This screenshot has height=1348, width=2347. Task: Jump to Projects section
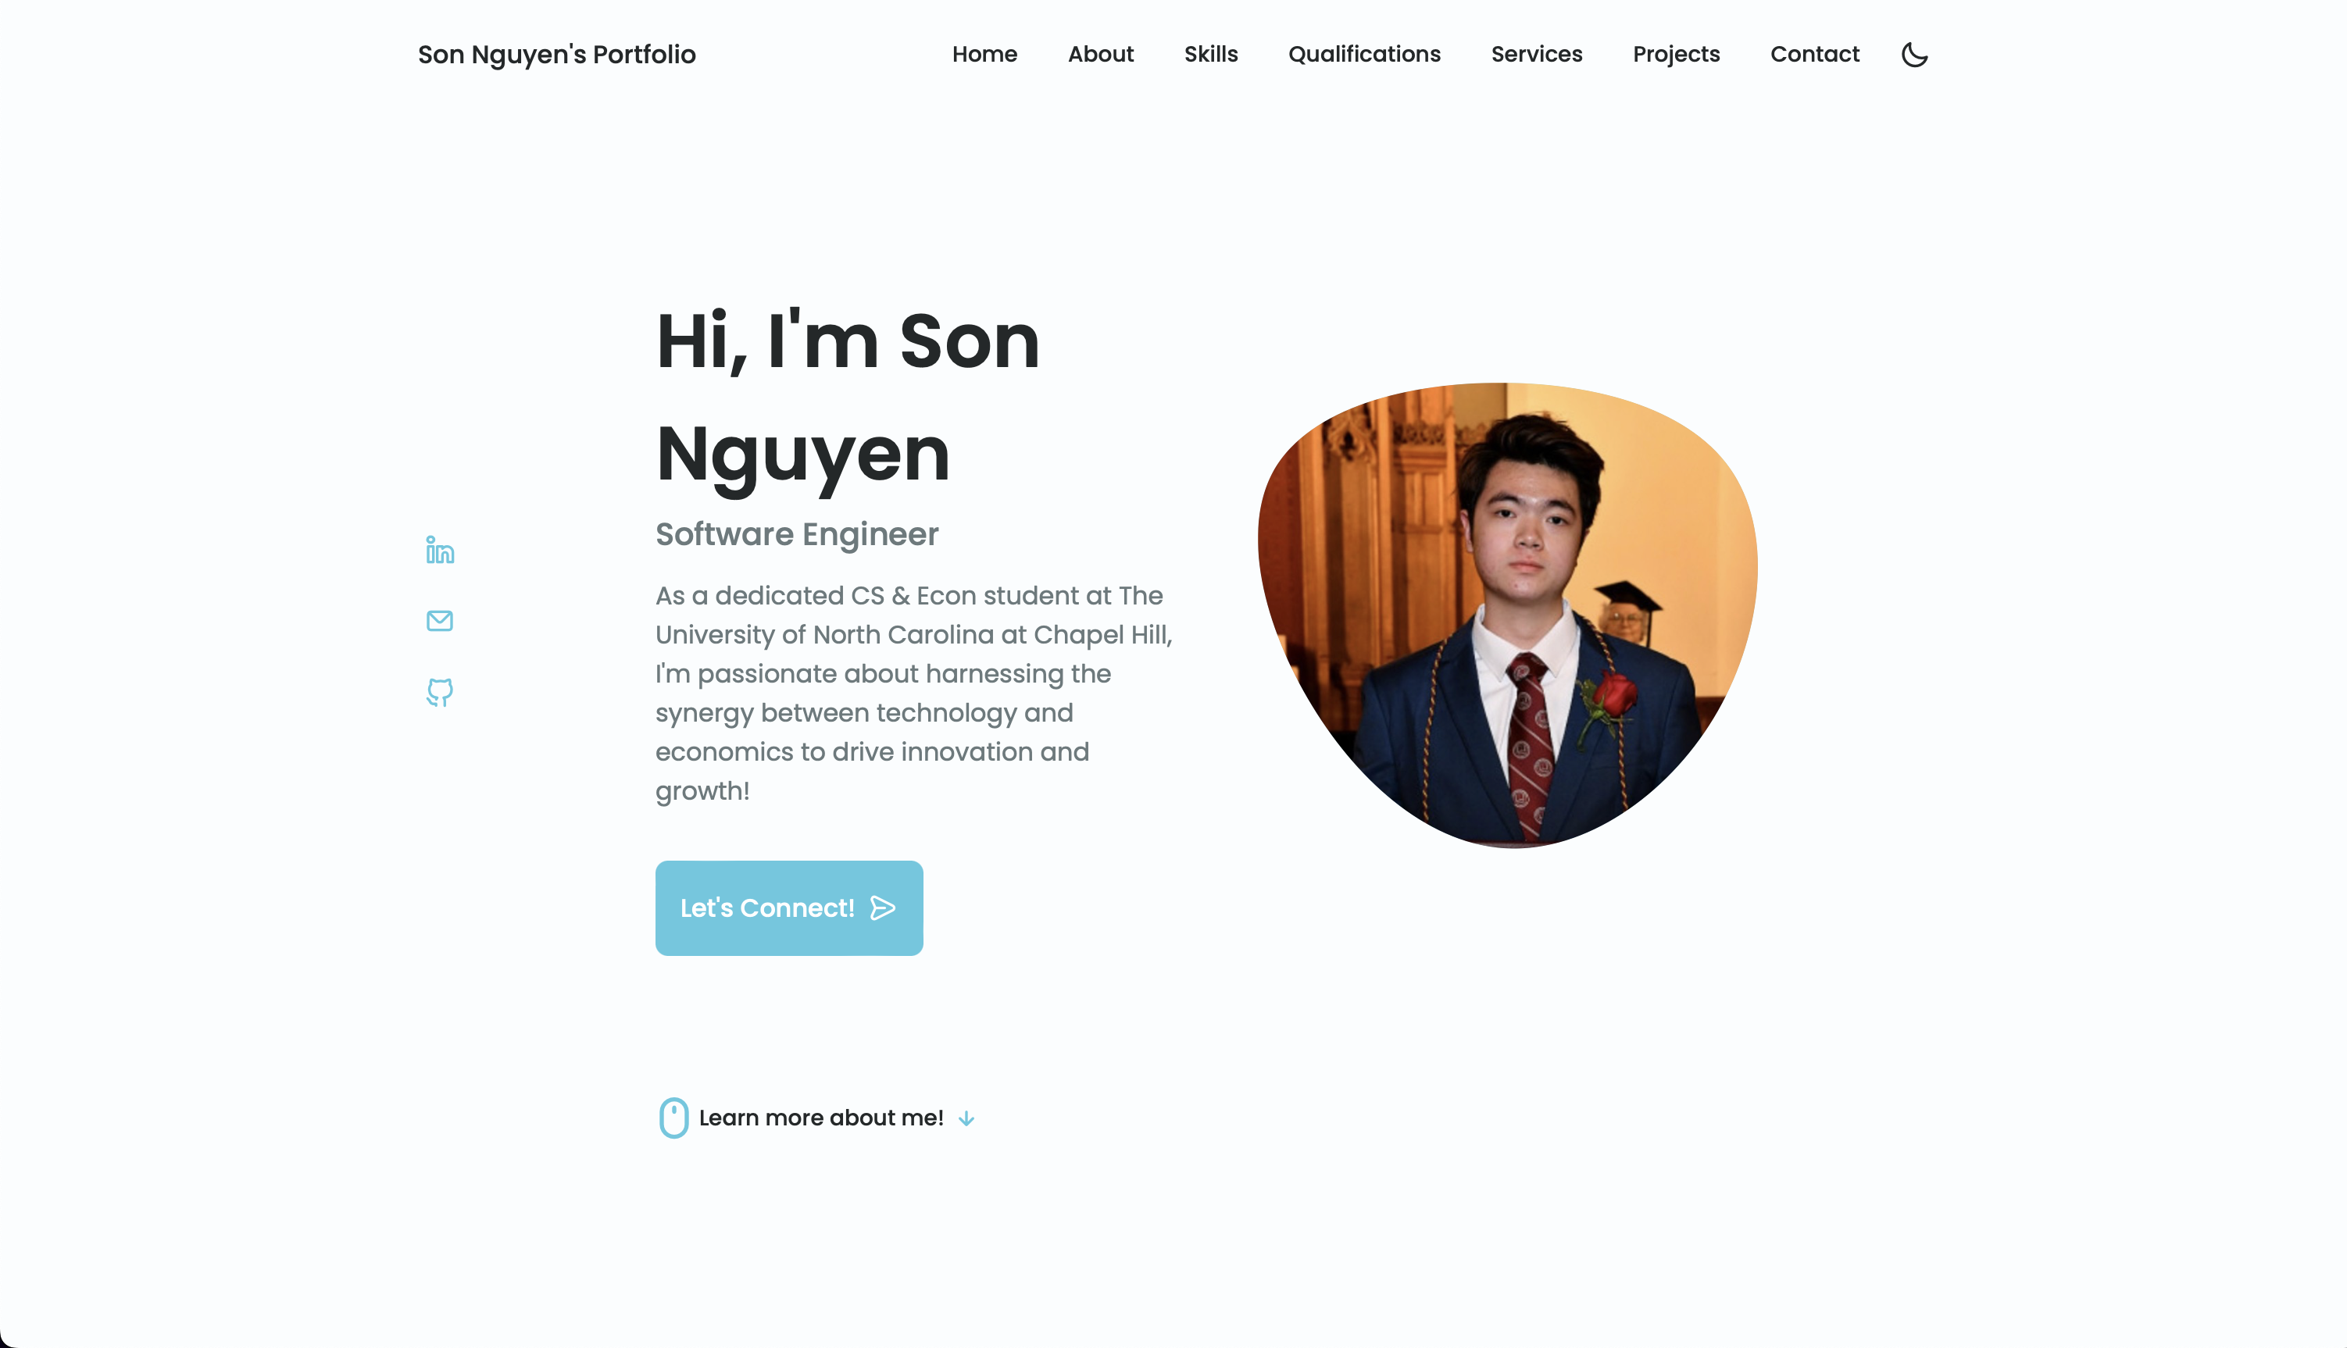1676,55
